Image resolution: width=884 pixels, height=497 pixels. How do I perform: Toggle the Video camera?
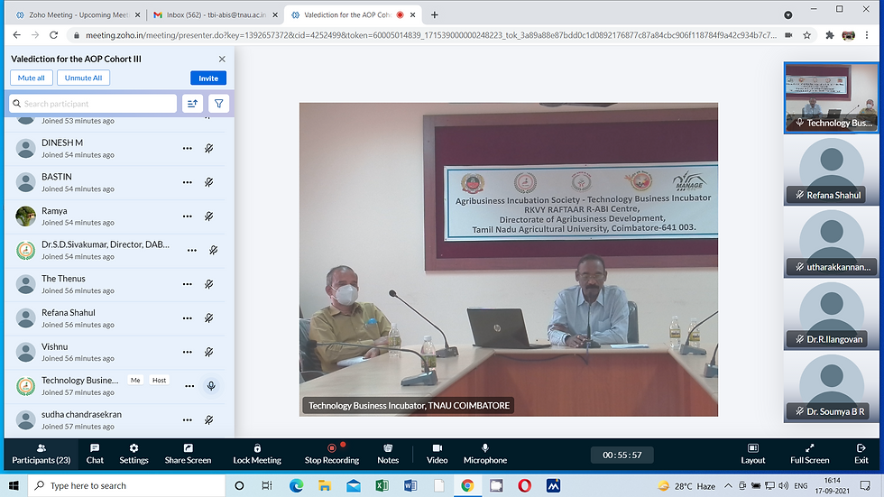click(x=437, y=455)
